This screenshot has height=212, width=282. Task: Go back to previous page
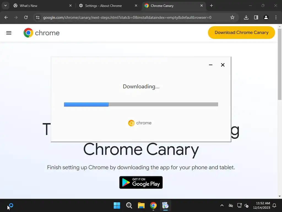point(6,17)
